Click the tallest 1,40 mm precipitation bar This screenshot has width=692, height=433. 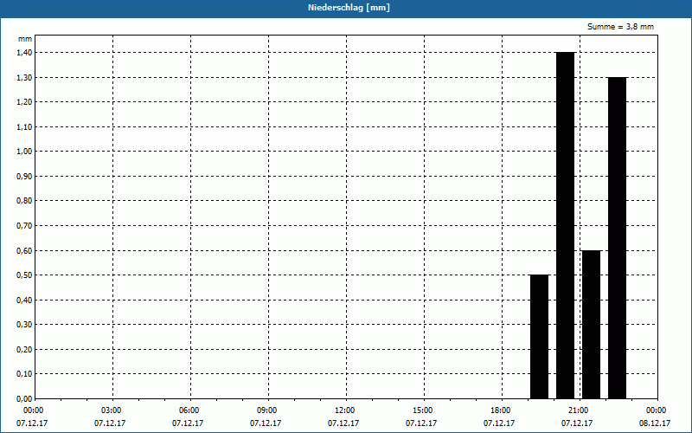565,225
